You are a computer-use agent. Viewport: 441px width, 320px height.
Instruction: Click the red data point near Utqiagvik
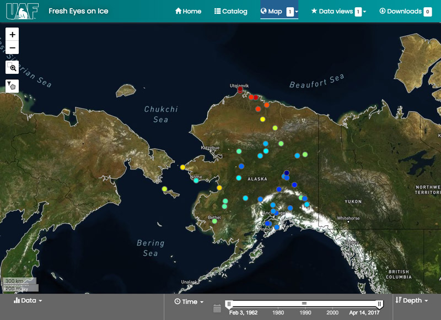pos(240,89)
